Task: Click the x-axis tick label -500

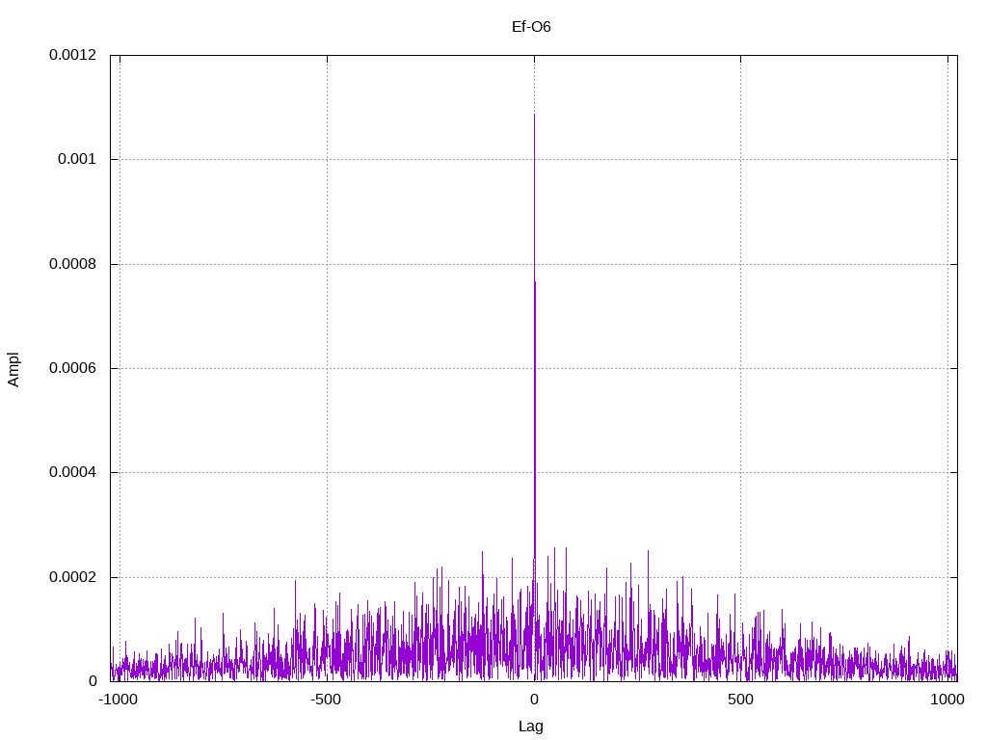Action: (326, 700)
